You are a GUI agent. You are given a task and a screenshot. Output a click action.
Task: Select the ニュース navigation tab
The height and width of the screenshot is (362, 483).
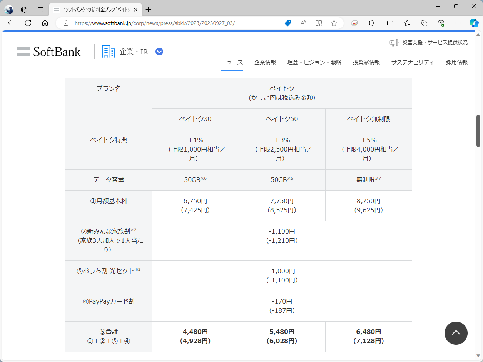(x=232, y=62)
